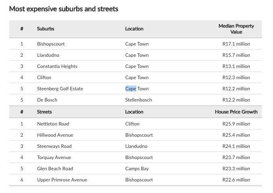Screen dimensions: 273x193
Task: Select the Nettleton Road street entry
Action: [53, 124]
